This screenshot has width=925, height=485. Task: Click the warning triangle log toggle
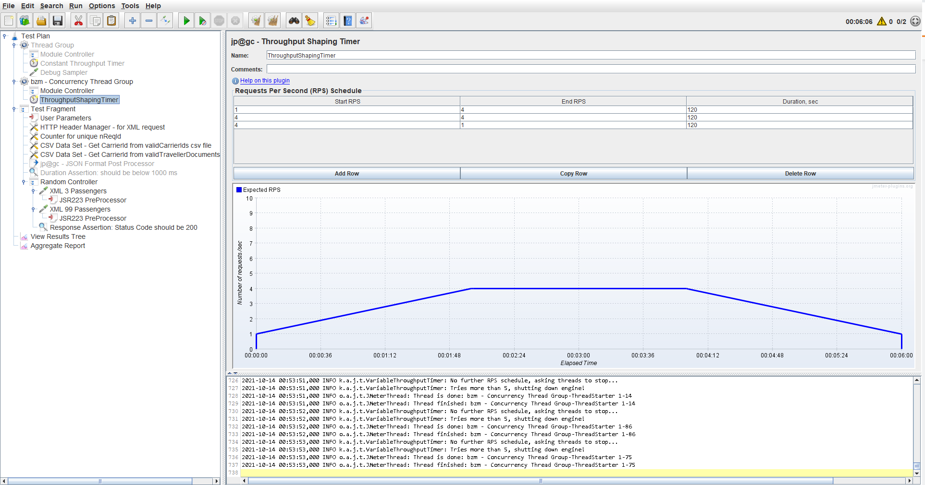[882, 22]
